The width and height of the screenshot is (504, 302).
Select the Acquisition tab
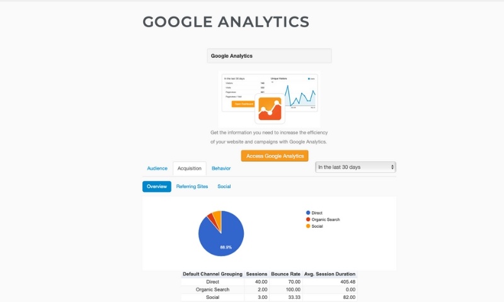190,169
